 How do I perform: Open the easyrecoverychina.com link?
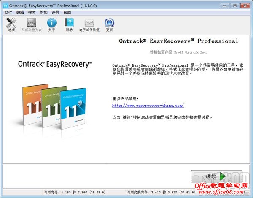click(x=148, y=106)
